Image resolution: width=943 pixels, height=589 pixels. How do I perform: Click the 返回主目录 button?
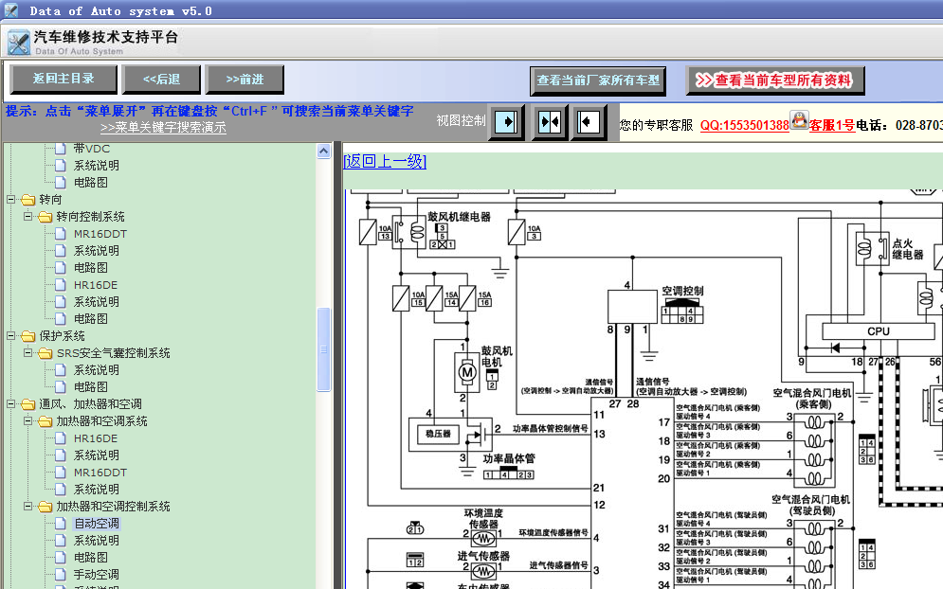(x=63, y=79)
